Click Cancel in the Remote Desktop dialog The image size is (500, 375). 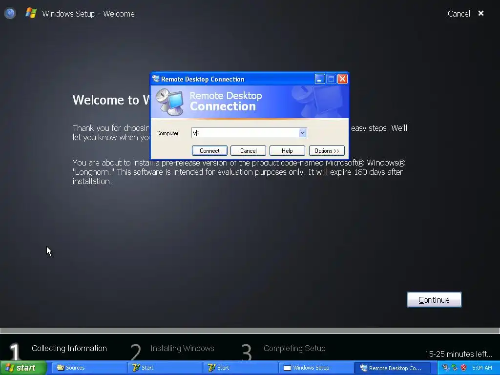(x=248, y=151)
